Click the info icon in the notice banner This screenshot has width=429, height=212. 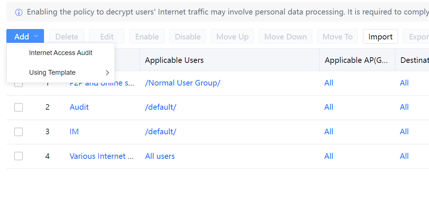pos(19,12)
